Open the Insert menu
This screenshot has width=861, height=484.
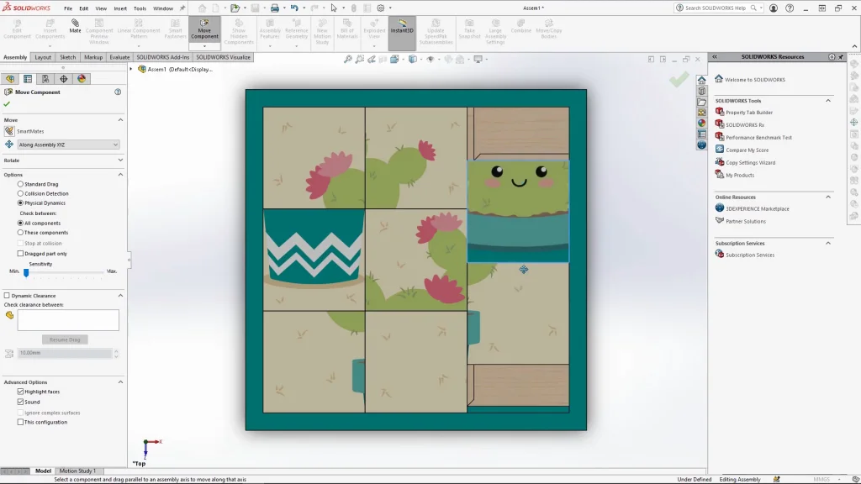pyautogui.click(x=120, y=8)
